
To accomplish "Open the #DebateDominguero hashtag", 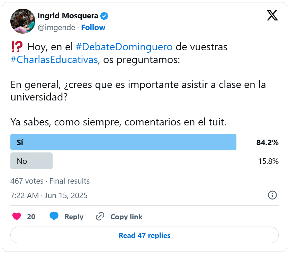I will click(124, 46).
